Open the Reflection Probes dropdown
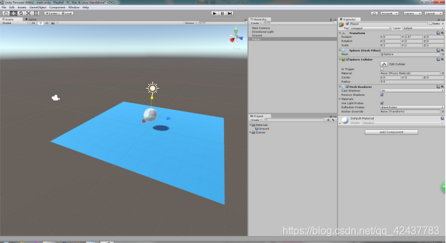The image size is (446, 243). pyautogui.click(x=412, y=107)
